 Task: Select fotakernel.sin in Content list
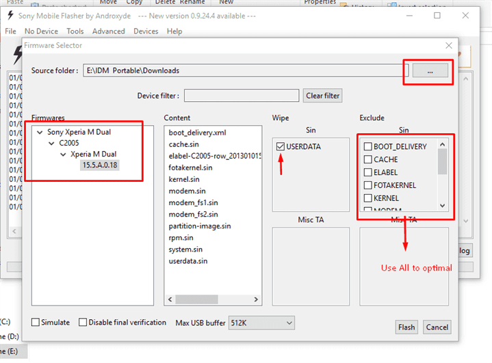[x=190, y=167]
